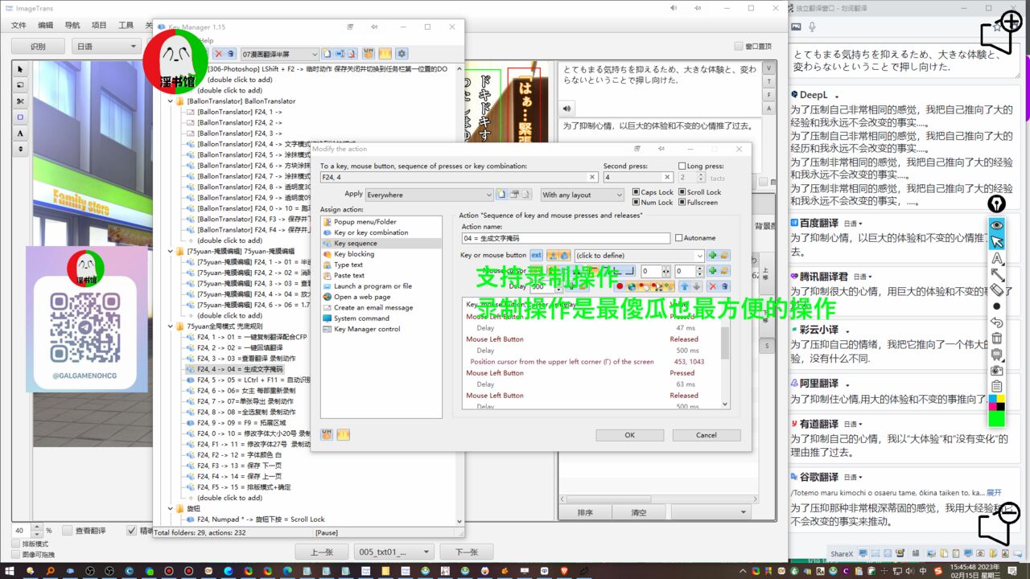Click the camera screenshot icon in floating toolbar
1030x579 pixels.
pos(997,370)
